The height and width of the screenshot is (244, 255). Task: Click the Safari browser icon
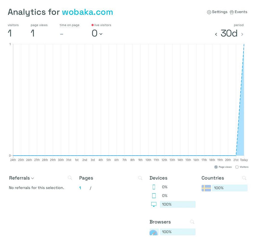pos(154,232)
